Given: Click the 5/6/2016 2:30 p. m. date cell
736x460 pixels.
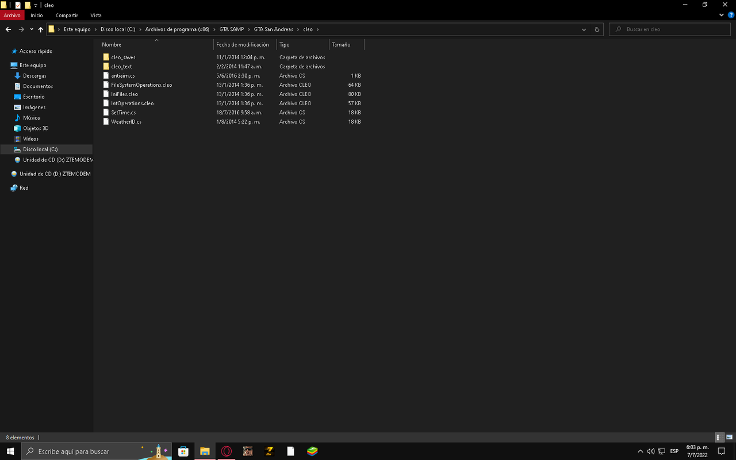Looking at the screenshot, I should click(x=238, y=76).
